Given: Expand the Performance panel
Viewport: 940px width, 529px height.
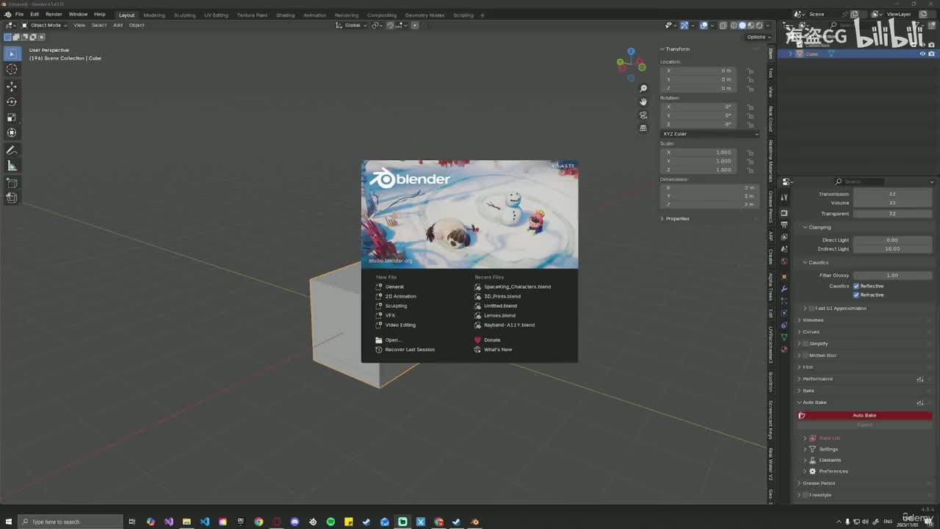Looking at the screenshot, I should pyautogui.click(x=817, y=379).
